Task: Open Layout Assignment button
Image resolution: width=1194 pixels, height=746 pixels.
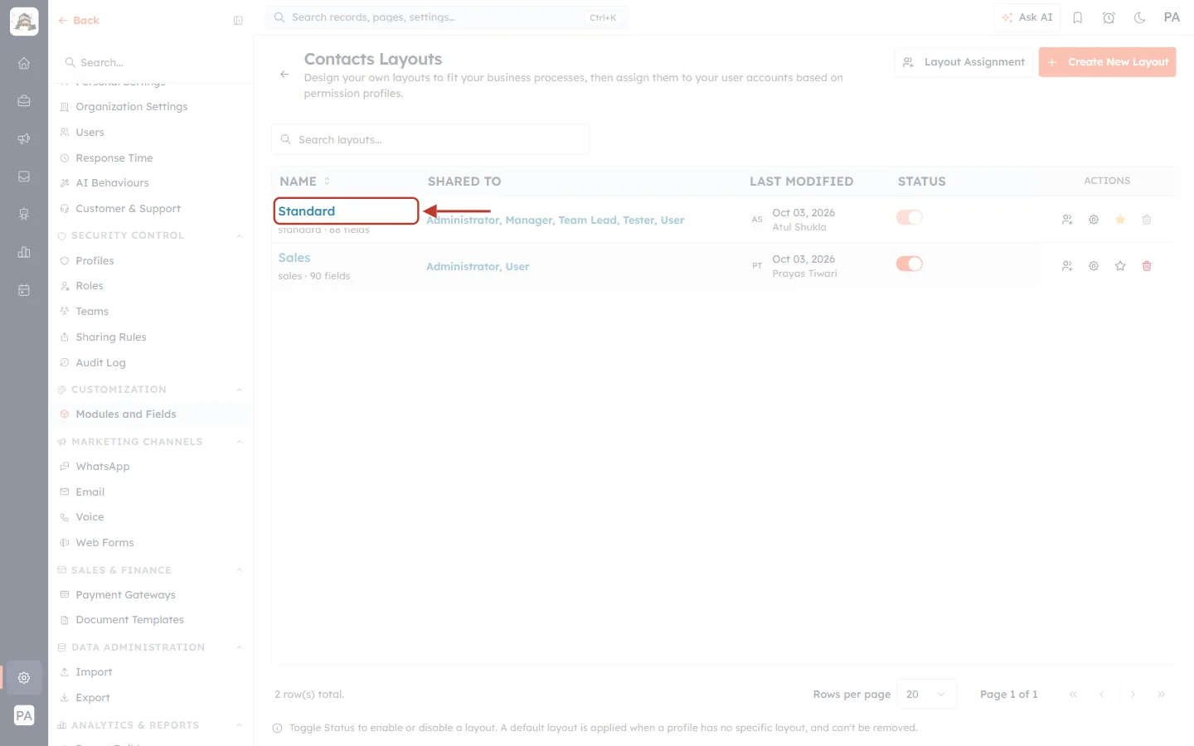Action: [963, 62]
